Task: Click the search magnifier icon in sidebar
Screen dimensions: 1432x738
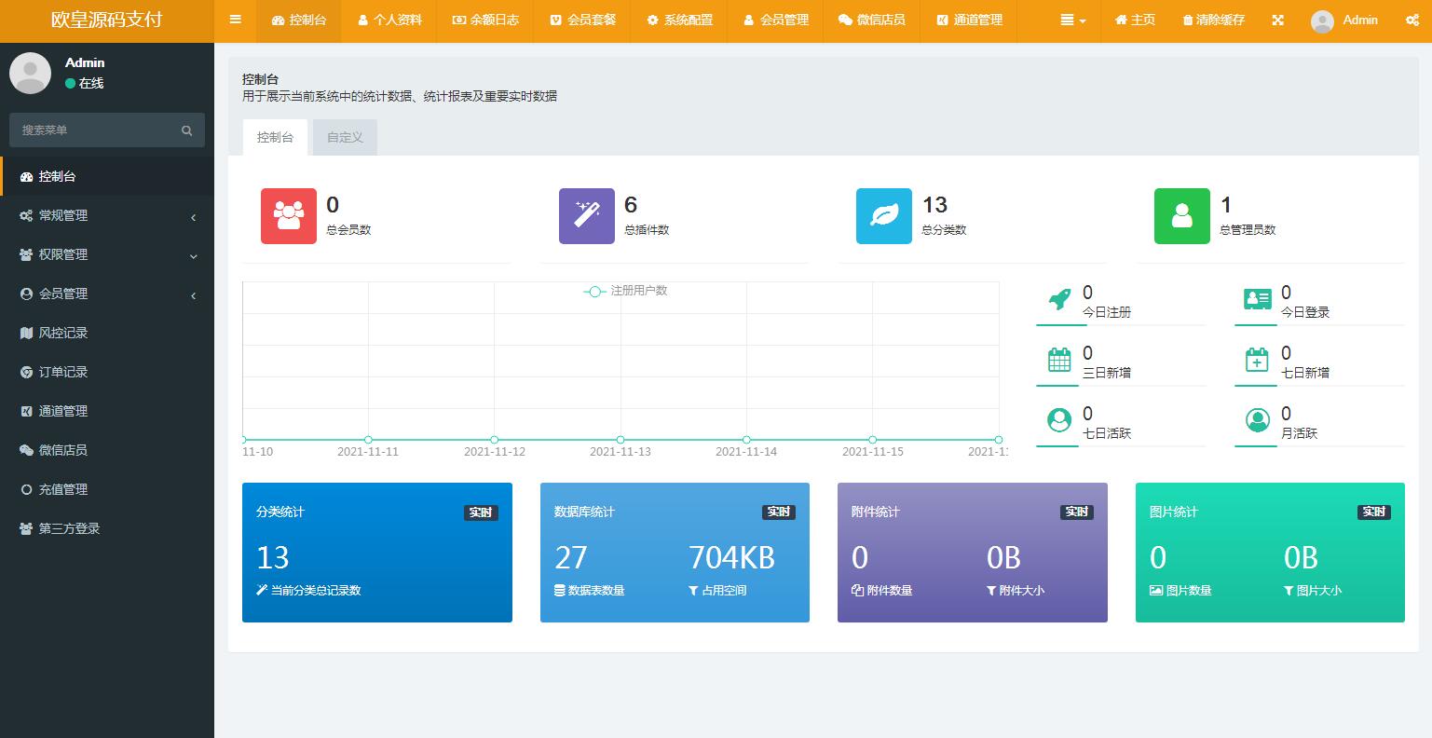Action: (186, 130)
